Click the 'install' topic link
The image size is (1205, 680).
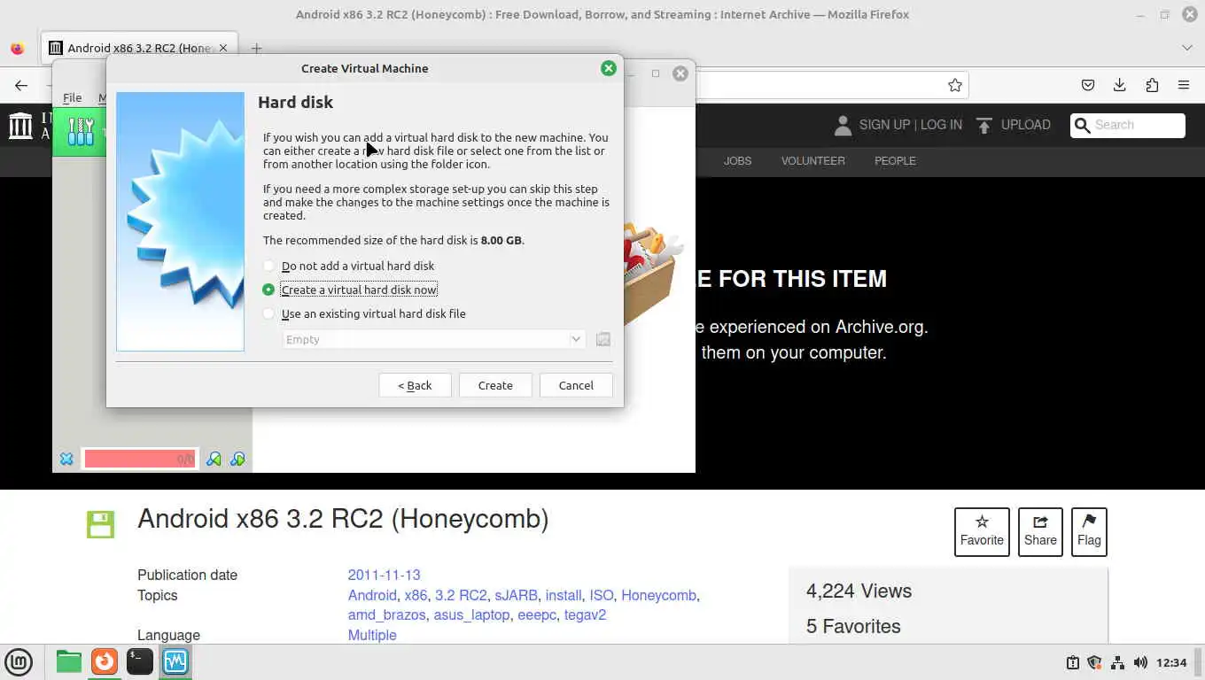pos(564,595)
